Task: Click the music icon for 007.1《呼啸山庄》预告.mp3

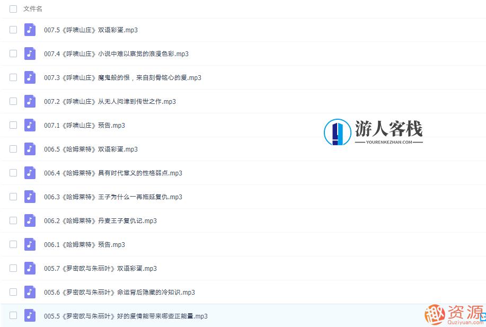Action: coord(30,125)
